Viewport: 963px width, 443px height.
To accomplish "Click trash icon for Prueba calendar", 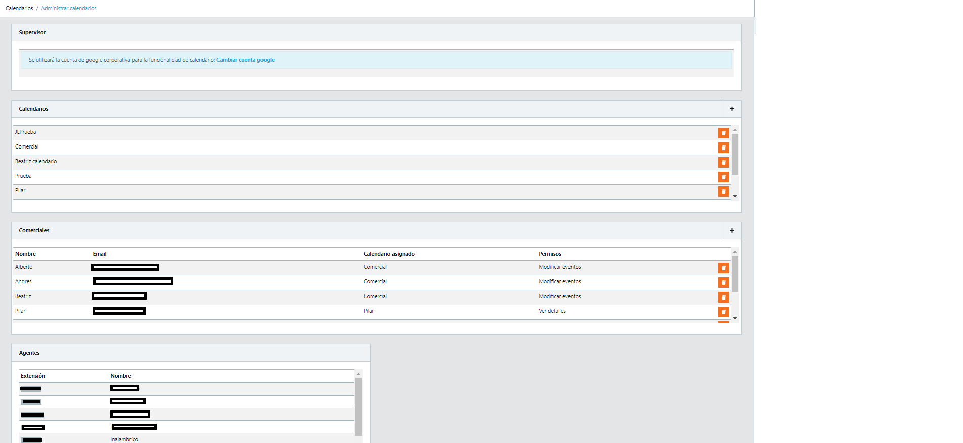I will tap(723, 177).
